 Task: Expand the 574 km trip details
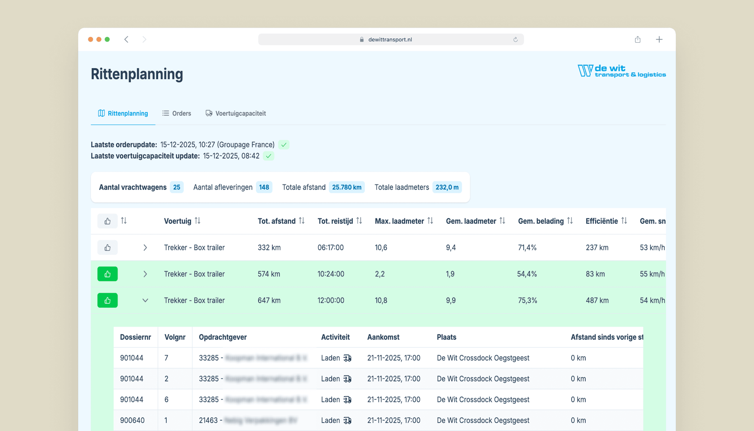[145, 274]
